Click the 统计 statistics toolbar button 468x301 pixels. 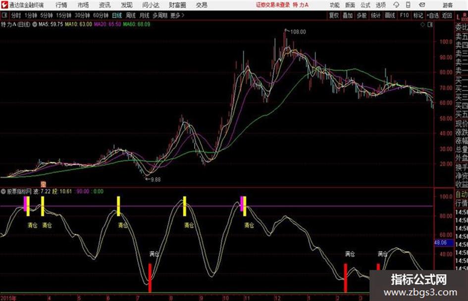coord(376,15)
